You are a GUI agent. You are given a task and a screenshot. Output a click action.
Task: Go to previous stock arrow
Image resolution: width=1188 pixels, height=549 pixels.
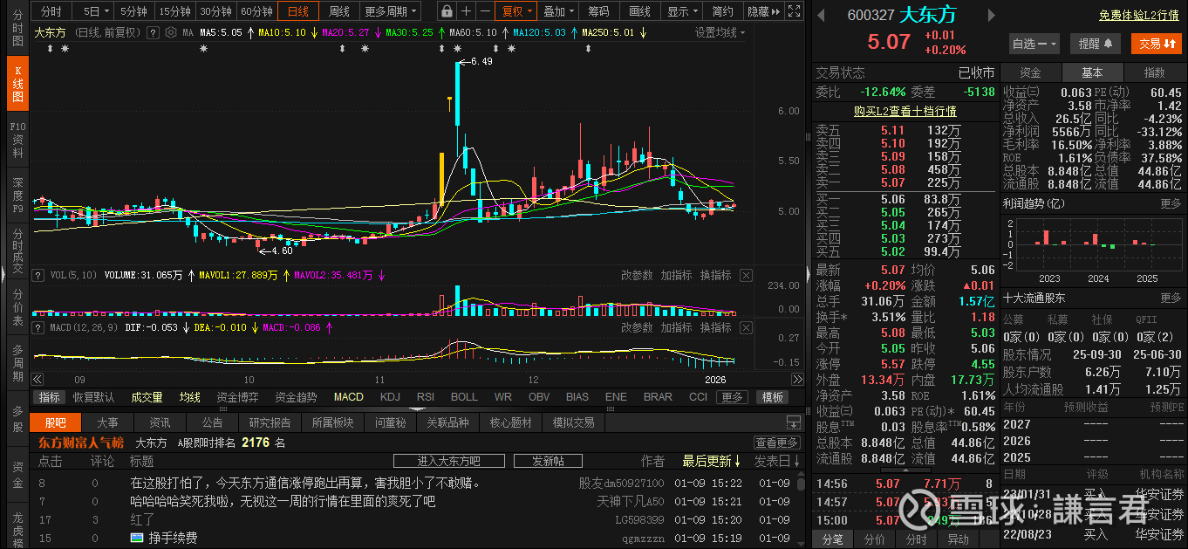click(x=821, y=16)
